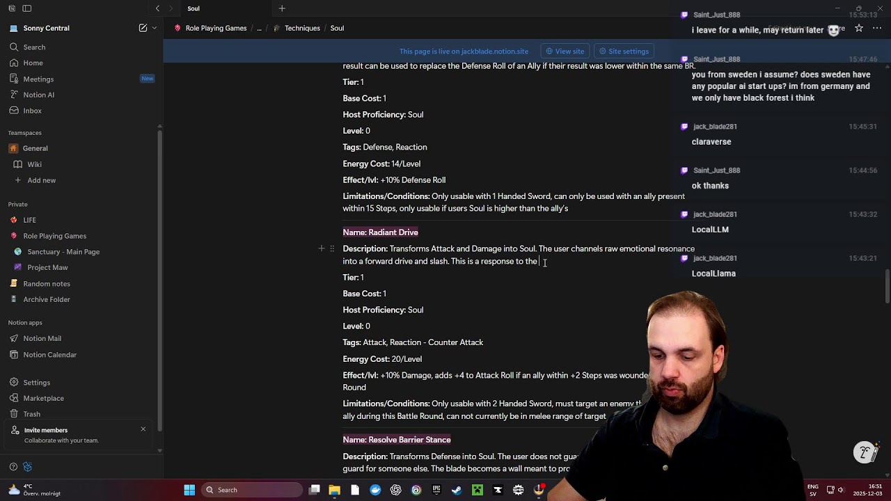The height and width of the screenshot is (501, 891).
Task: Go forward with right arrow
Action: (171, 8)
